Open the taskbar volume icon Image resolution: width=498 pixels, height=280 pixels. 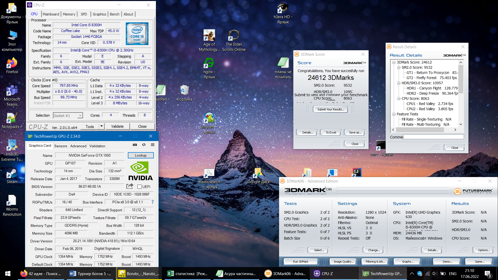tap(435, 274)
